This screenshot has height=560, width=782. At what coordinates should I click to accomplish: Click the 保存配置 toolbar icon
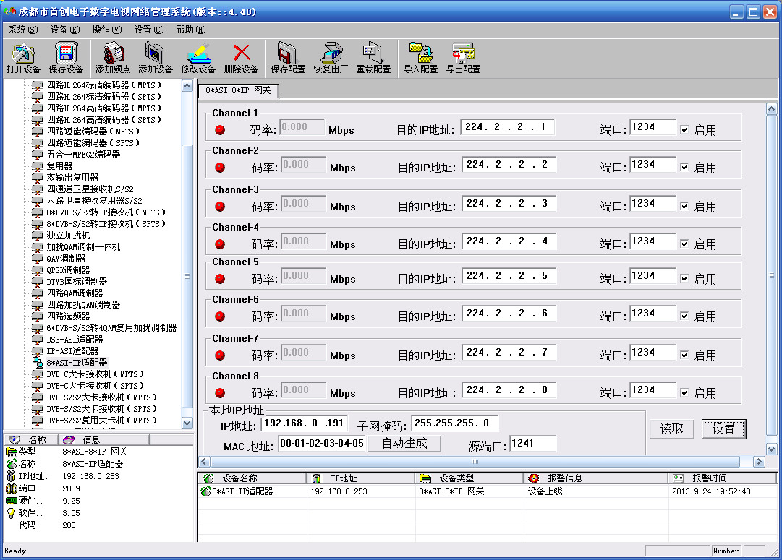coord(288,53)
